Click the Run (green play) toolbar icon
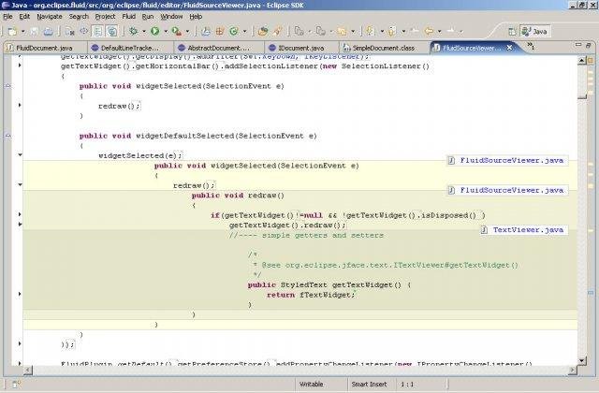This screenshot has width=599, height=393. pos(154,31)
